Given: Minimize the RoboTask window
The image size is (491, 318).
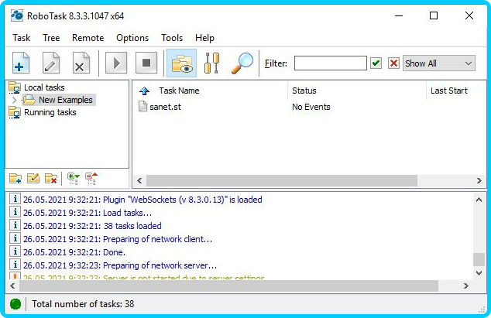Looking at the screenshot, I should click(x=399, y=15).
